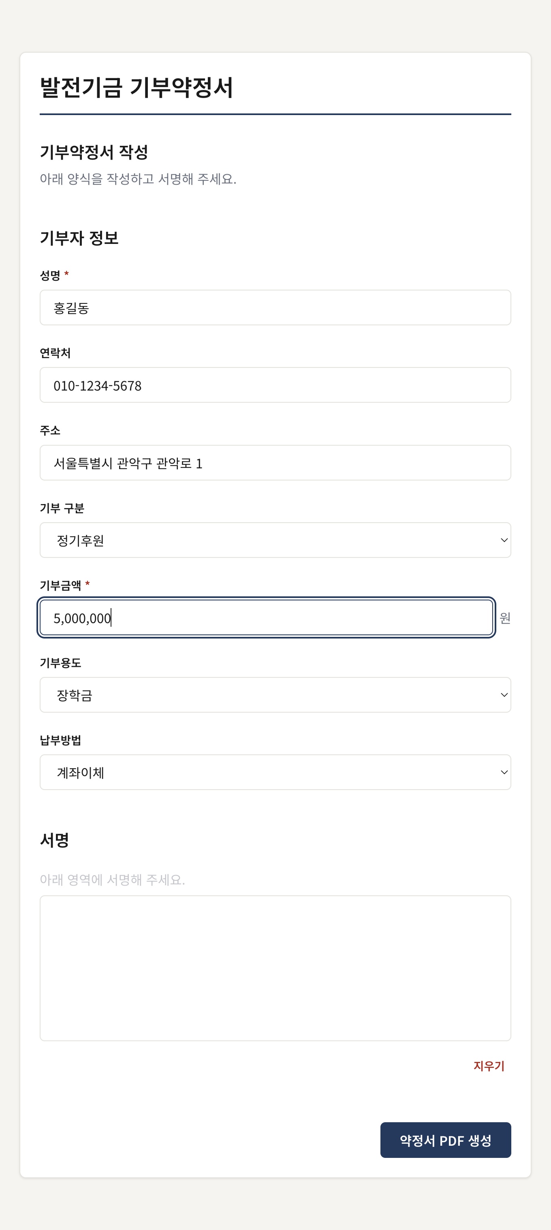Screen dimensions: 551x1230
Task: Click the 기부금액 field label
Action: 61,585
